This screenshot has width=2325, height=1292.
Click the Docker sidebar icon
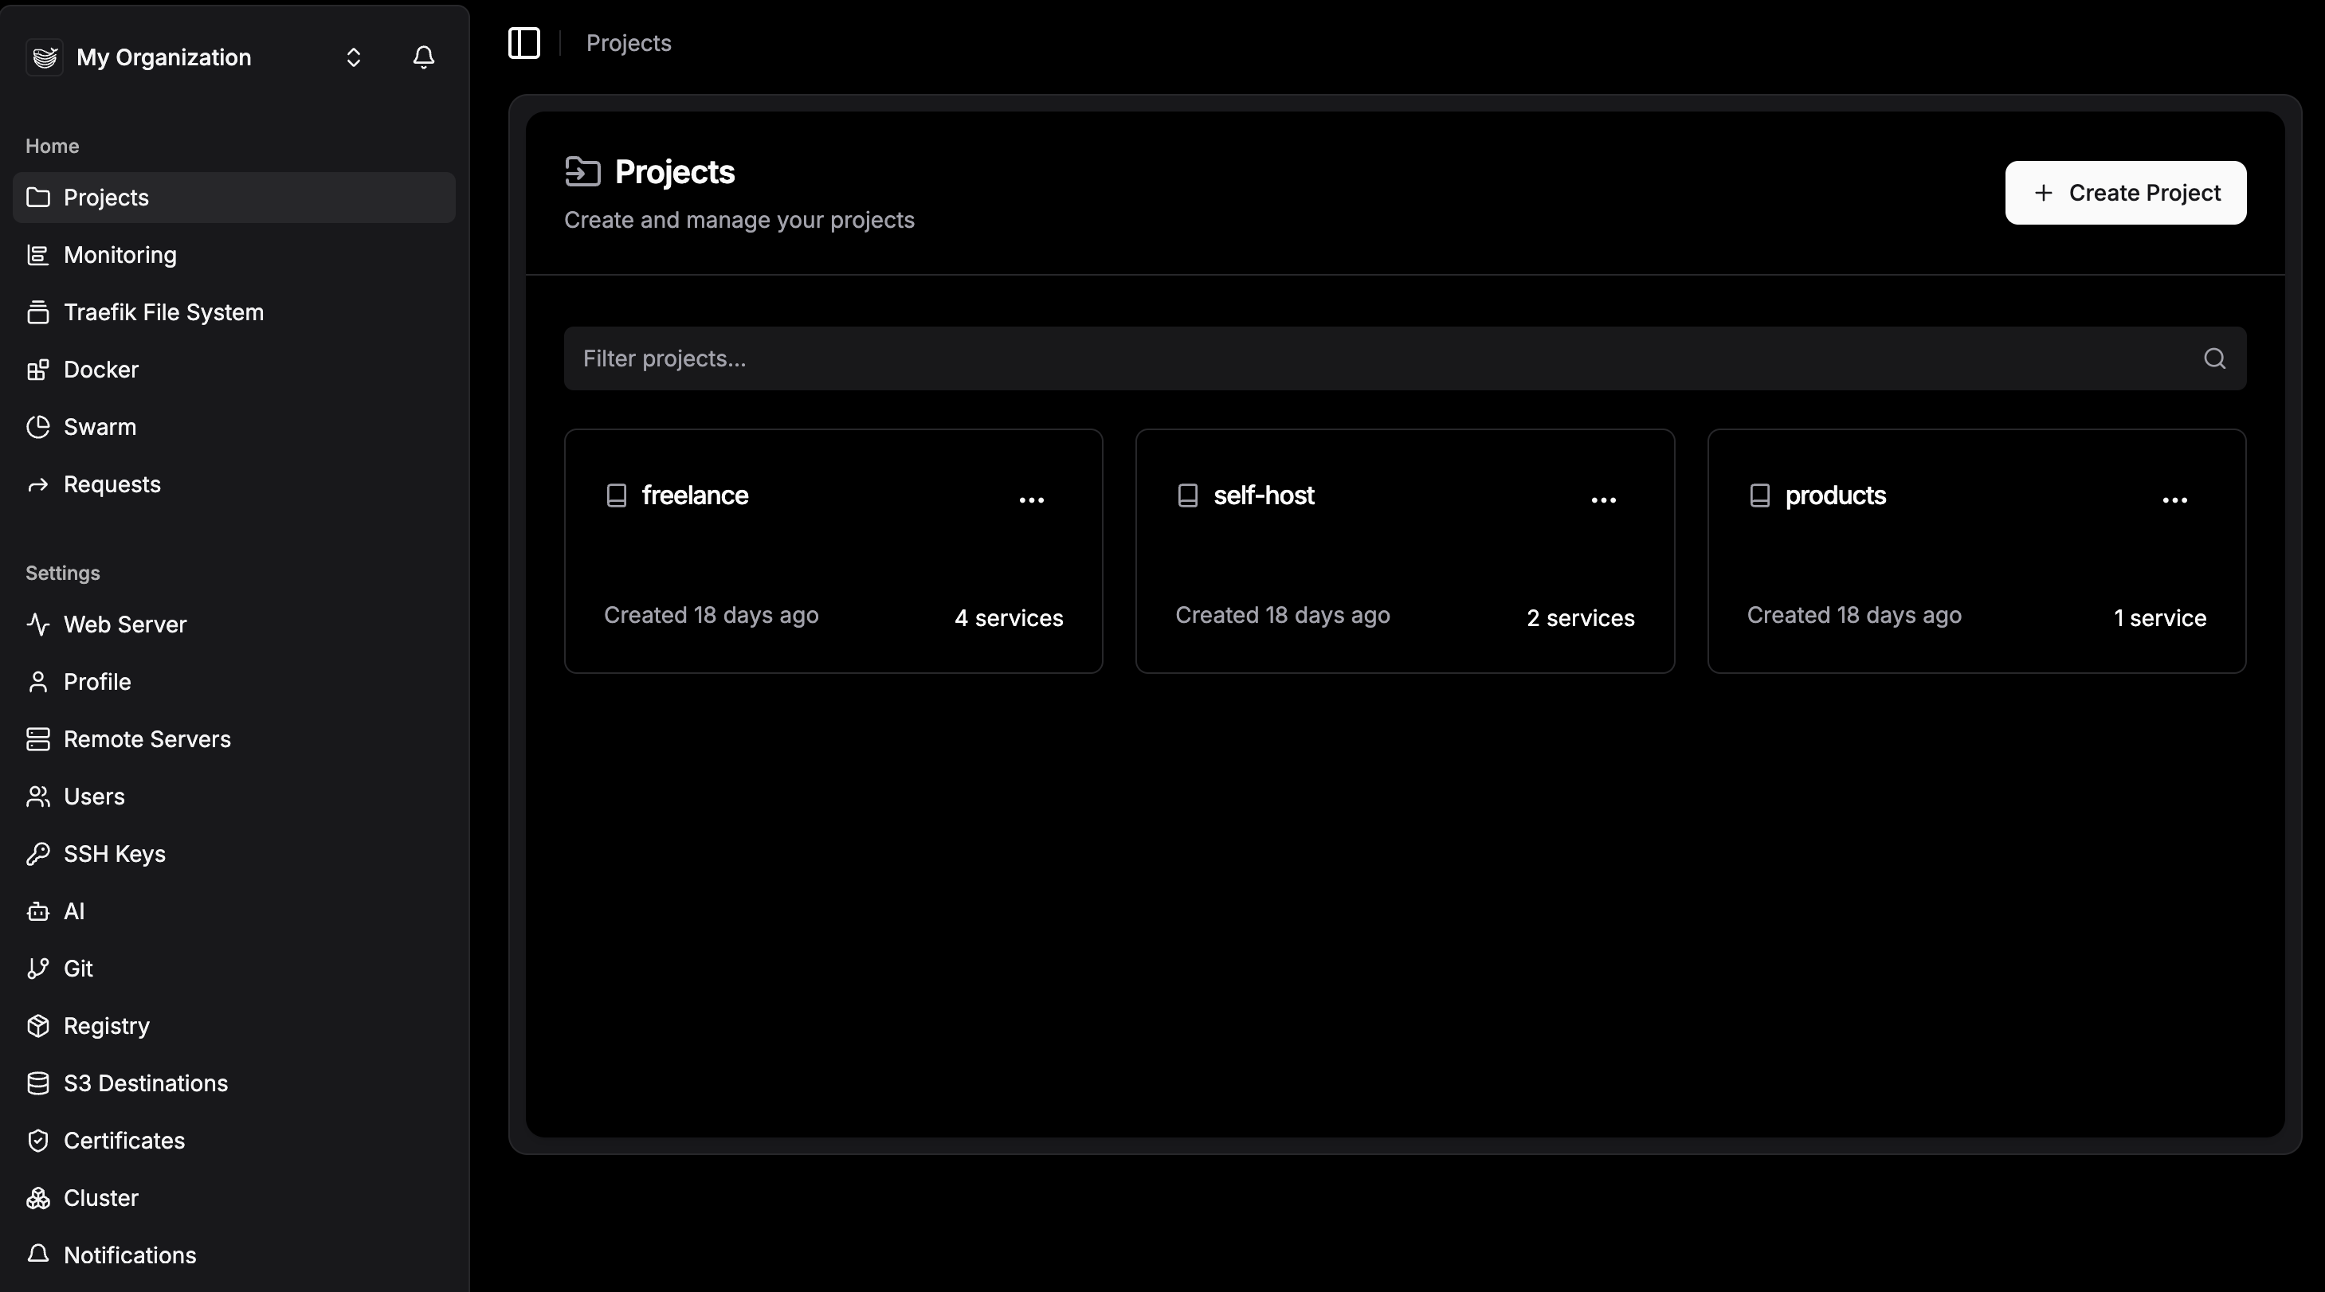38,370
